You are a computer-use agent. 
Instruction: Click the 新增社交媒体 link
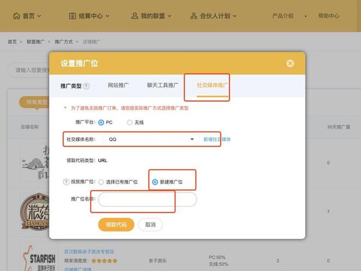point(217,139)
